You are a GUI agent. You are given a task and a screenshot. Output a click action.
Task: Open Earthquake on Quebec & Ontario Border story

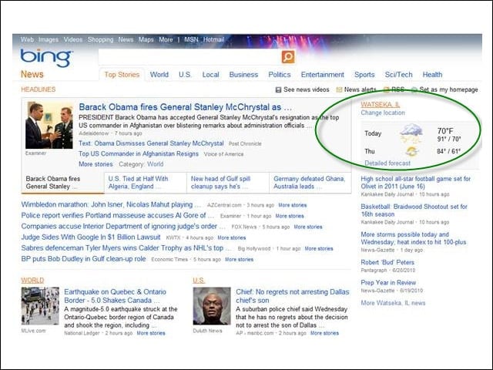[x=115, y=296]
